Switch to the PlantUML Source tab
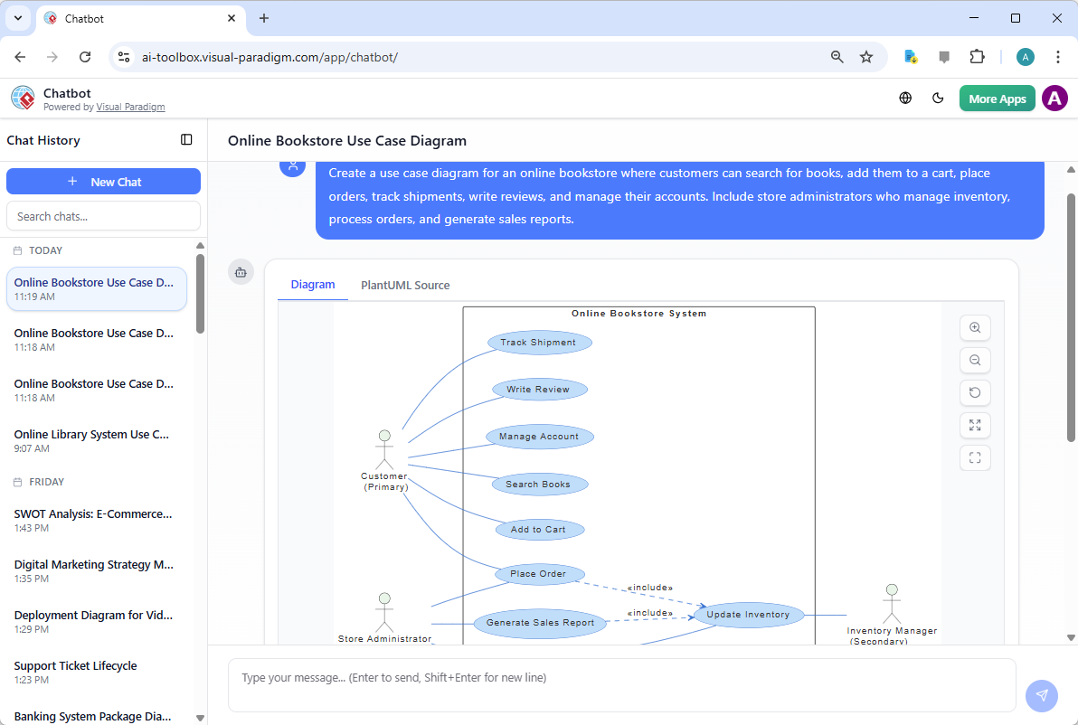Viewport: 1078px width, 725px height. pos(405,285)
